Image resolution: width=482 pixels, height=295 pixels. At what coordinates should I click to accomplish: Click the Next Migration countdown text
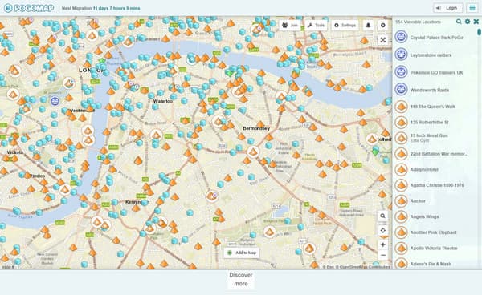pos(101,8)
